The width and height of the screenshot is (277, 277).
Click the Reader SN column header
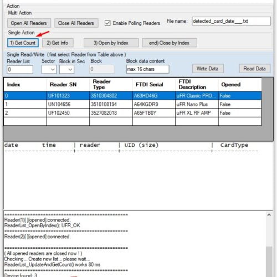click(68, 84)
